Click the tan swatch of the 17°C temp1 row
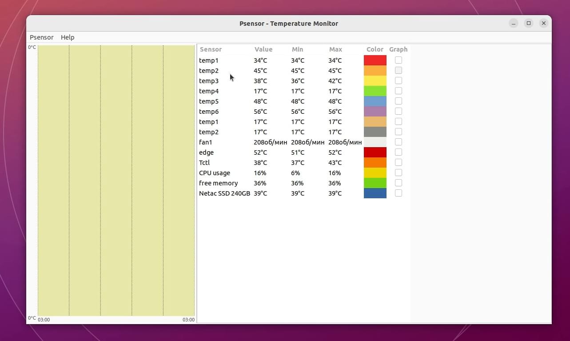The width and height of the screenshot is (570, 341). point(375,121)
